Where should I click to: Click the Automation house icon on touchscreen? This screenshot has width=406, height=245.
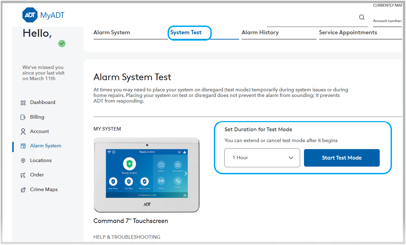[x=178, y=165]
